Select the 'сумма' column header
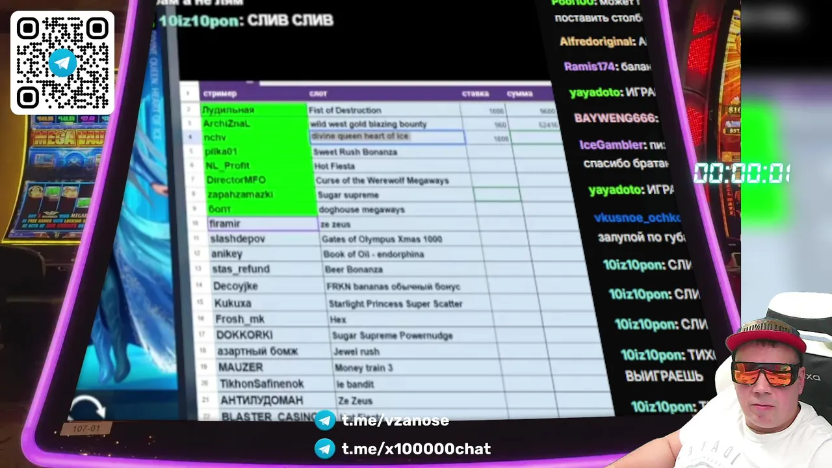This screenshot has height=468, width=832. click(x=519, y=94)
